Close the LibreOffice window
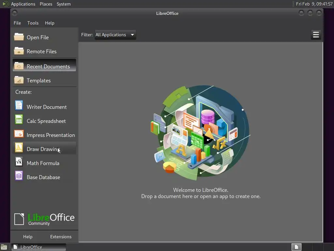Image resolution: width=334 pixels, height=251 pixels. pyautogui.click(x=319, y=13)
